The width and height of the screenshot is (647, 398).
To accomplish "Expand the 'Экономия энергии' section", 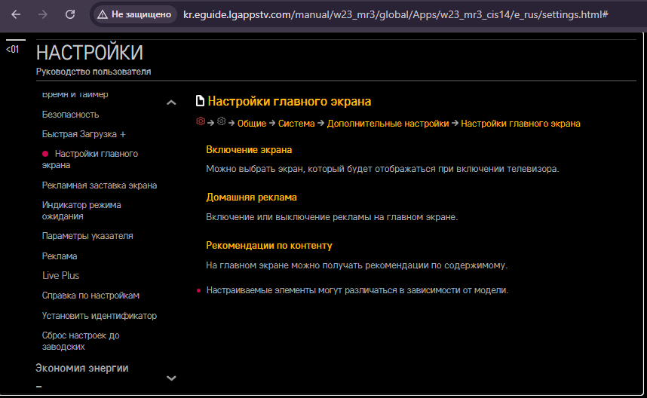I will 81,368.
